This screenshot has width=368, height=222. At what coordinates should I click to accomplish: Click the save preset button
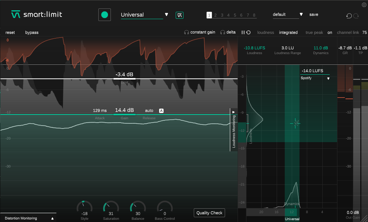(313, 15)
